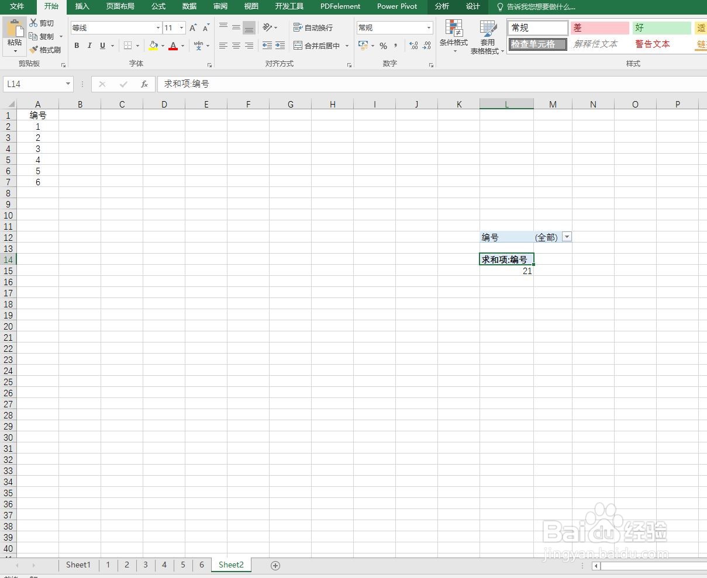The height and width of the screenshot is (578, 707).
Task: Toggle center horizontal alignment
Action: 236,46
